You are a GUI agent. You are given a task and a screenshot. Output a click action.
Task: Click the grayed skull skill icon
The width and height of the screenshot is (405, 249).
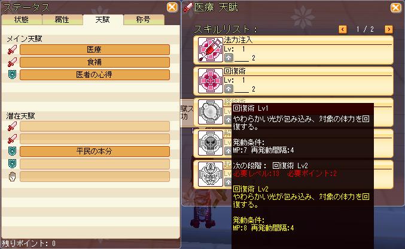[x=210, y=143]
